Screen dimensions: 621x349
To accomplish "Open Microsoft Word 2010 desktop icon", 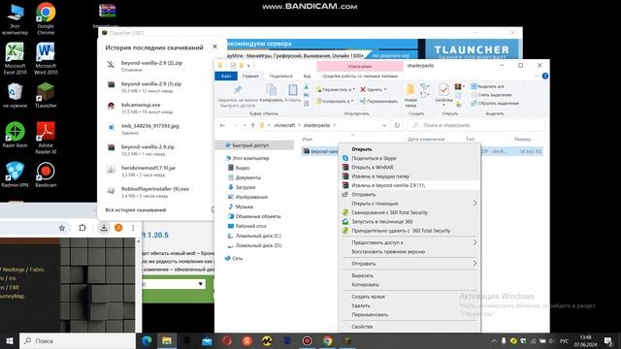I will point(46,58).
